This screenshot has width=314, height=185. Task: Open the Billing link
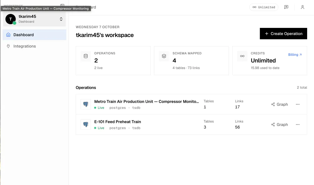pos(295,54)
